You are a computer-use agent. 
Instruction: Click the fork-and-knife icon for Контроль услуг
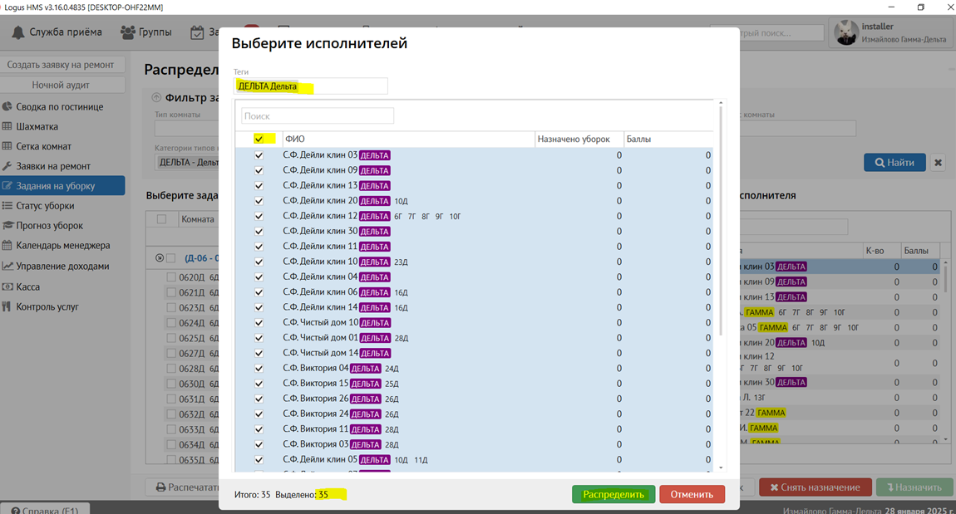tap(7, 306)
